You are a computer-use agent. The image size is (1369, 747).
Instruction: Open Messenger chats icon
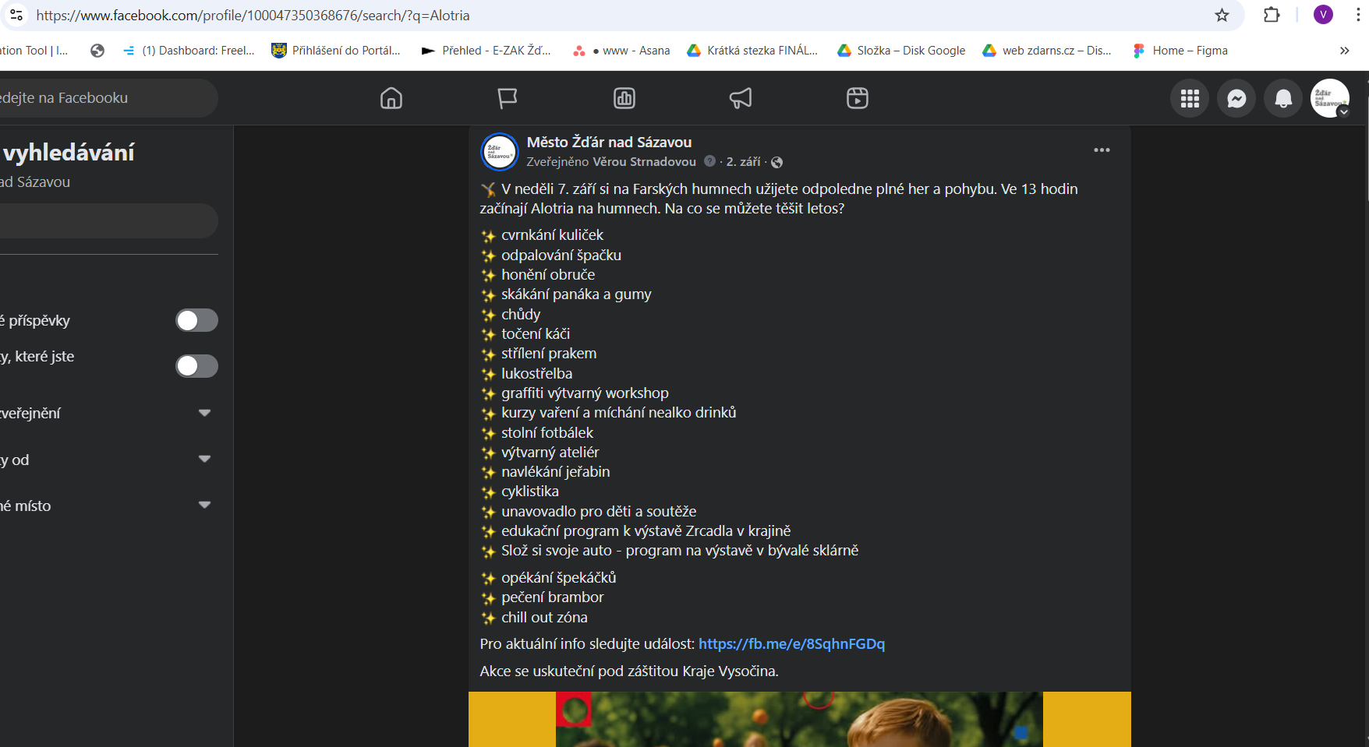point(1236,99)
